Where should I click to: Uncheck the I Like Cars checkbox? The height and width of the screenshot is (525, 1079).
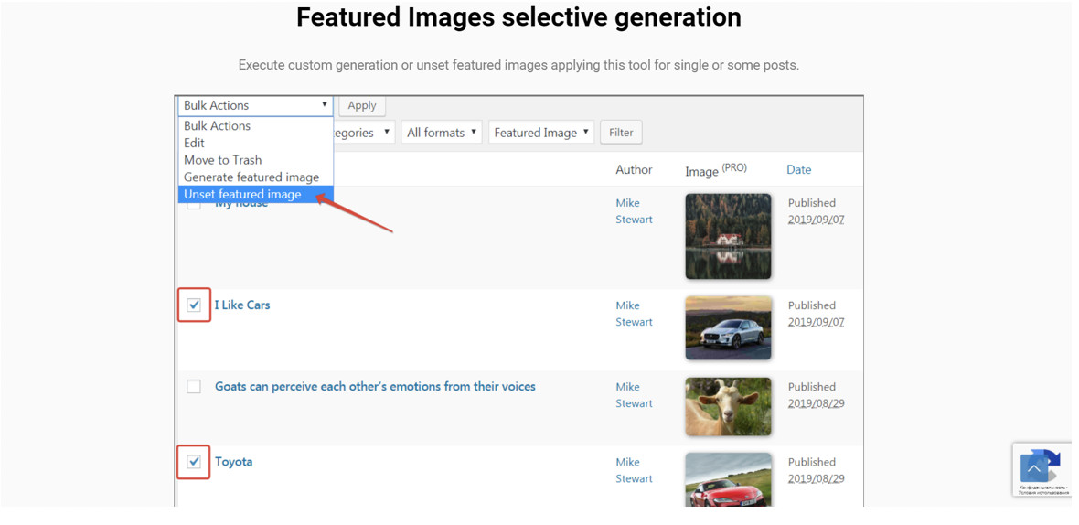(194, 305)
